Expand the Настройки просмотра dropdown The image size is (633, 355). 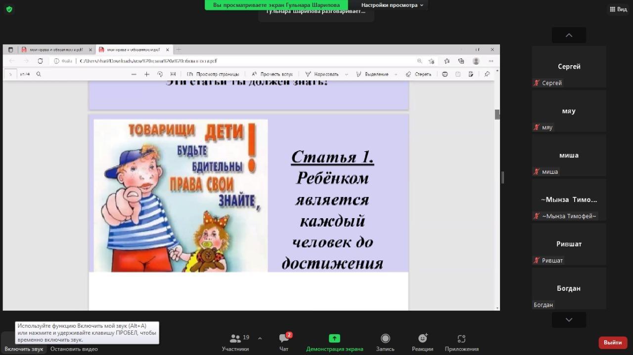coord(392,5)
